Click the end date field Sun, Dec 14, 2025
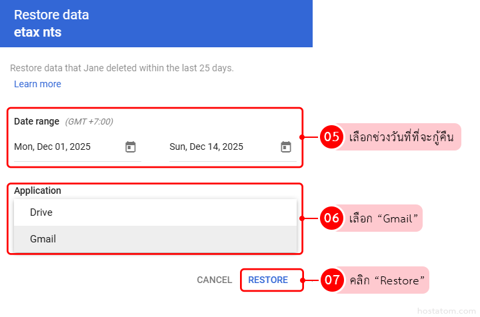The width and height of the screenshot is (480, 317). point(207,147)
